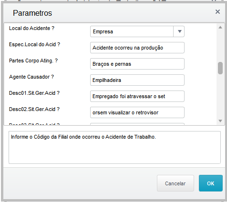Click the scrollbar up arrow
Image resolution: width=227 pixels, height=202 pixels.
coord(220,27)
